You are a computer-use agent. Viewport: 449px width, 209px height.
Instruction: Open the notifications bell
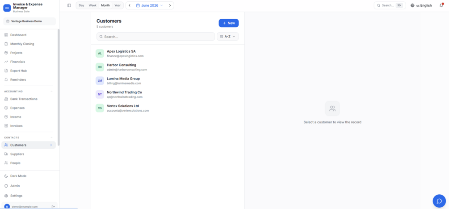tap(441, 5)
